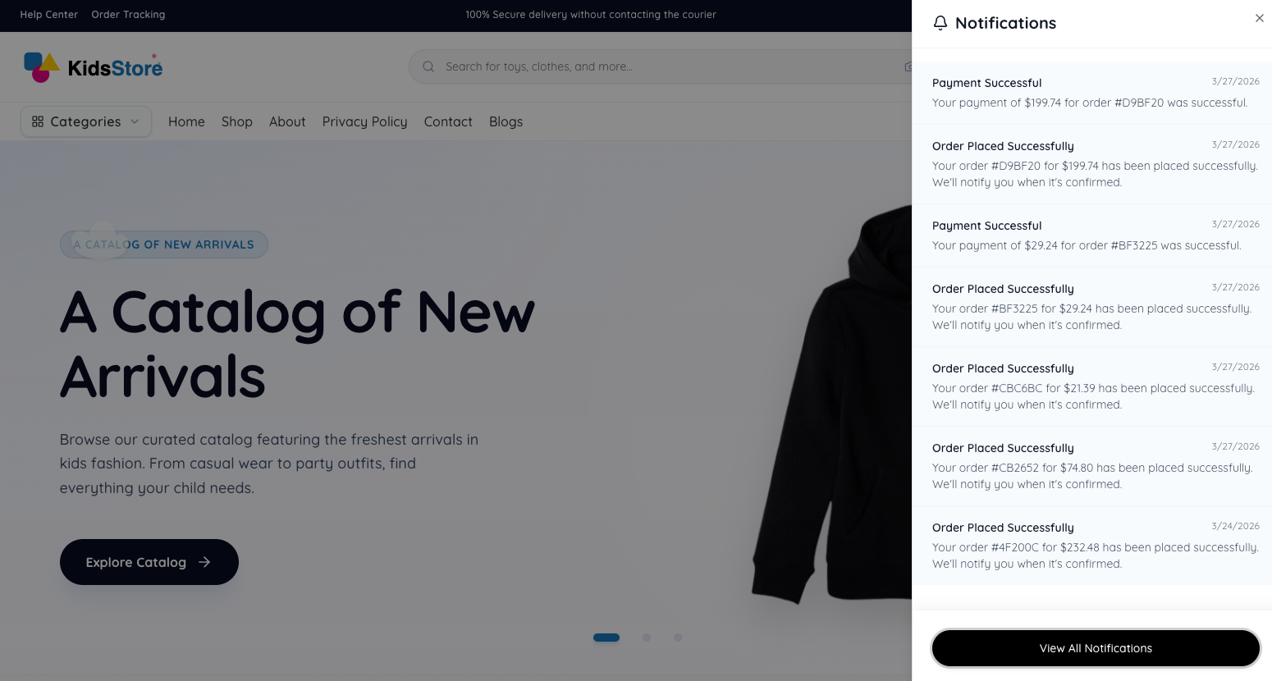This screenshot has width=1272, height=681.
Task: Open the notifications bell icon
Action: click(940, 23)
